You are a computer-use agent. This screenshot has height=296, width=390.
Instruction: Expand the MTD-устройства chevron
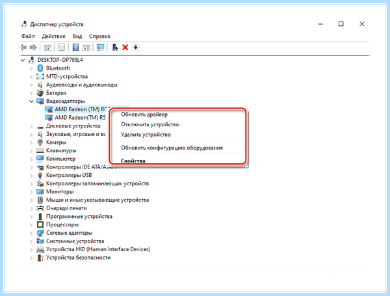(31, 76)
